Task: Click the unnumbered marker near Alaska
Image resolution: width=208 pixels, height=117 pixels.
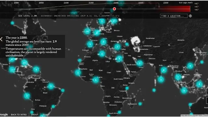Action: coord(12,23)
